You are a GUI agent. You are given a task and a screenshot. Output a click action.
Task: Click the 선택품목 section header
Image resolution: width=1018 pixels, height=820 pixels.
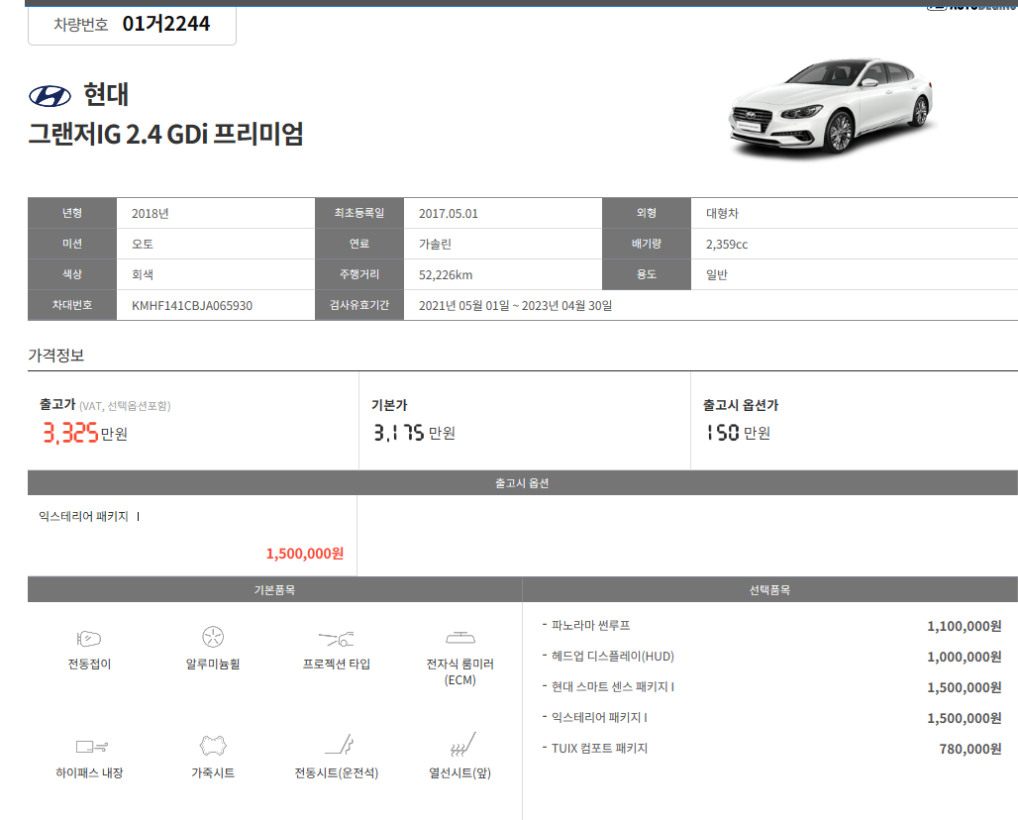[770, 589]
